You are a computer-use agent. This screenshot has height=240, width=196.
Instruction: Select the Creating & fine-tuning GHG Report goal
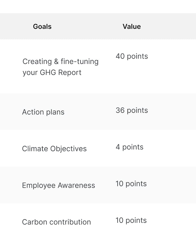click(x=60, y=67)
